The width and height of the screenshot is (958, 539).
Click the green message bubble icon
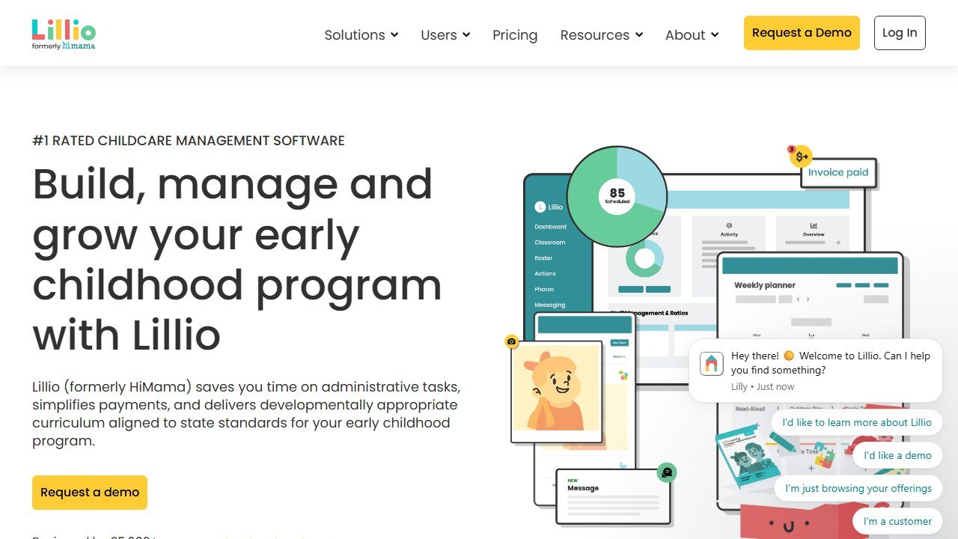(x=667, y=472)
